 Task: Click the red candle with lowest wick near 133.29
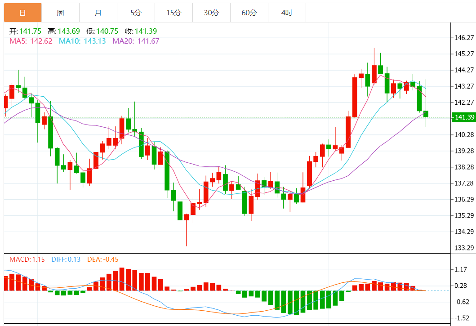coord(187,217)
